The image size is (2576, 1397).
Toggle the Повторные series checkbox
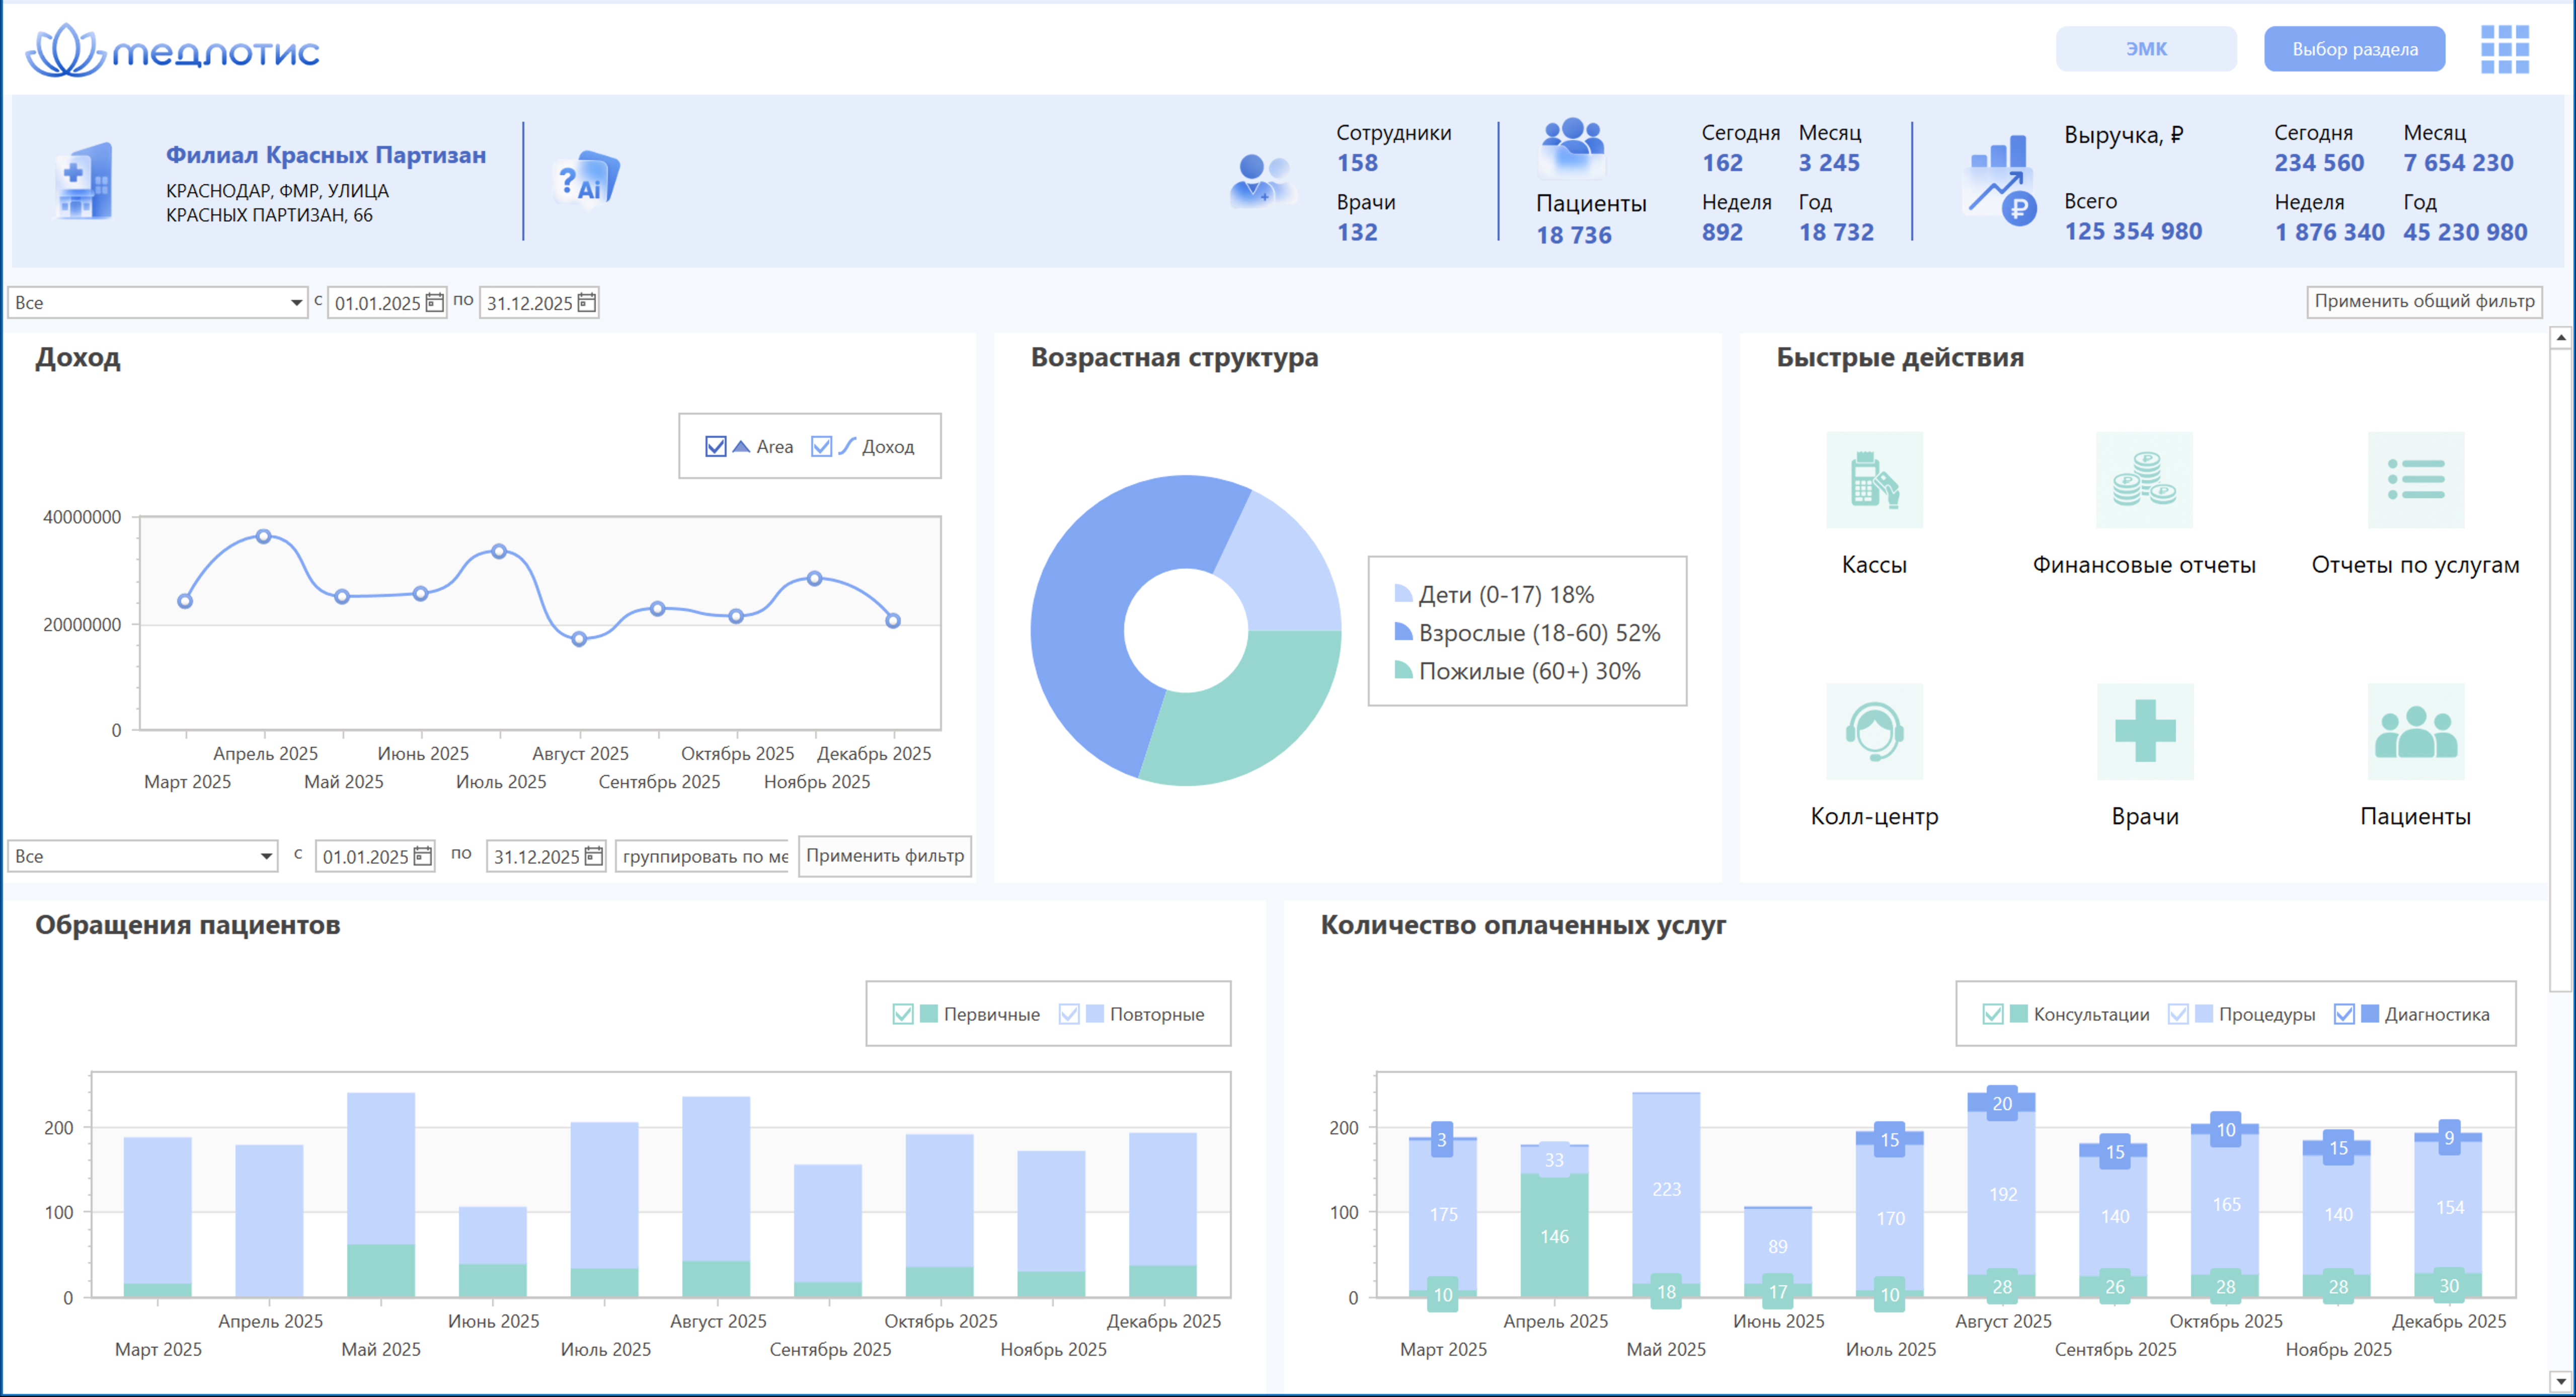pos(1068,1014)
